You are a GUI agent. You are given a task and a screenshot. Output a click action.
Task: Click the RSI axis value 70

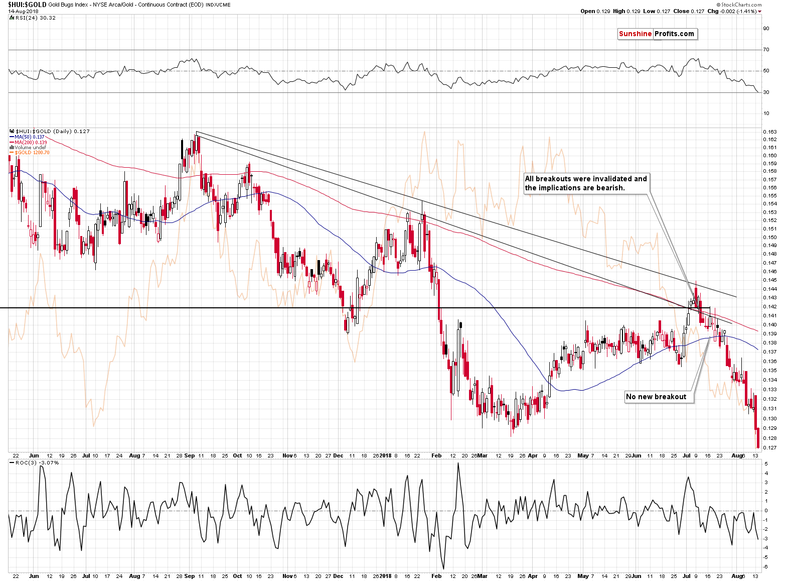pyautogui.click(x=766, y=50)
